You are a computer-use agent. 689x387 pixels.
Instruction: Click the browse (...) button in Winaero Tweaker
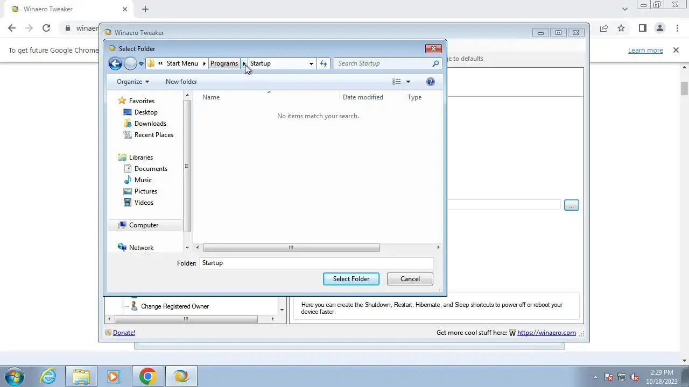point(571,205)
